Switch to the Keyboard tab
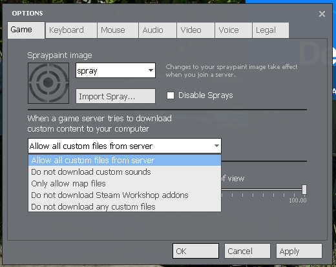This screenshot has width=336, height=267. (x=71, y=30)
